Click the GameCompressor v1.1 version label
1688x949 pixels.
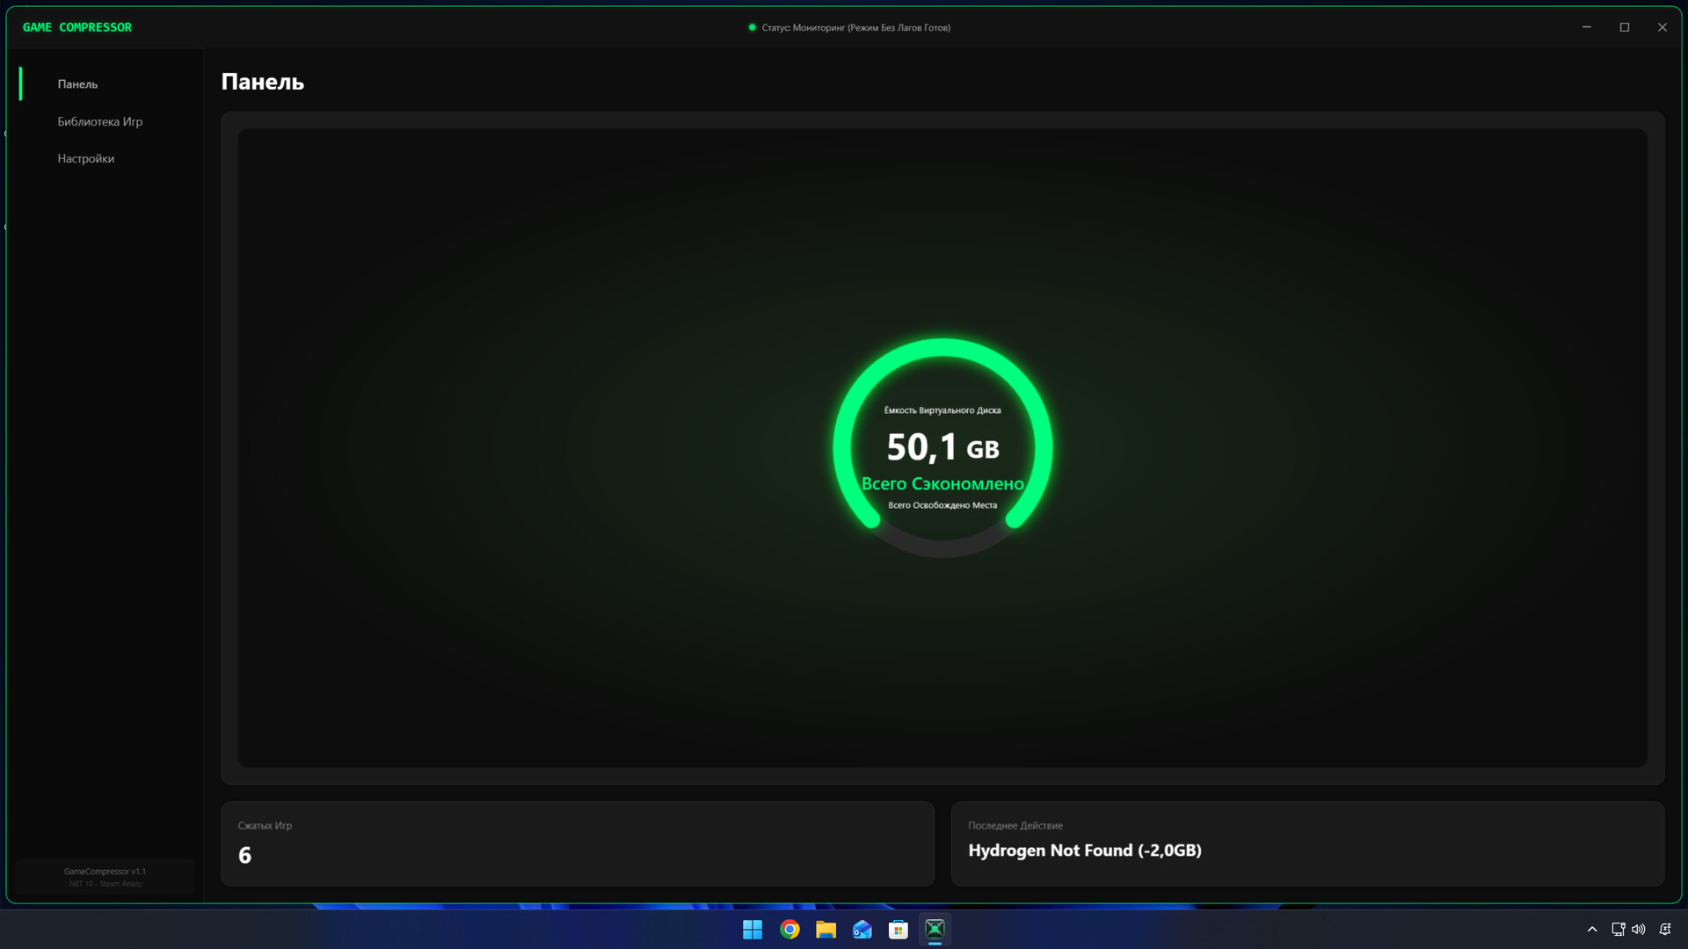point(105,872)
